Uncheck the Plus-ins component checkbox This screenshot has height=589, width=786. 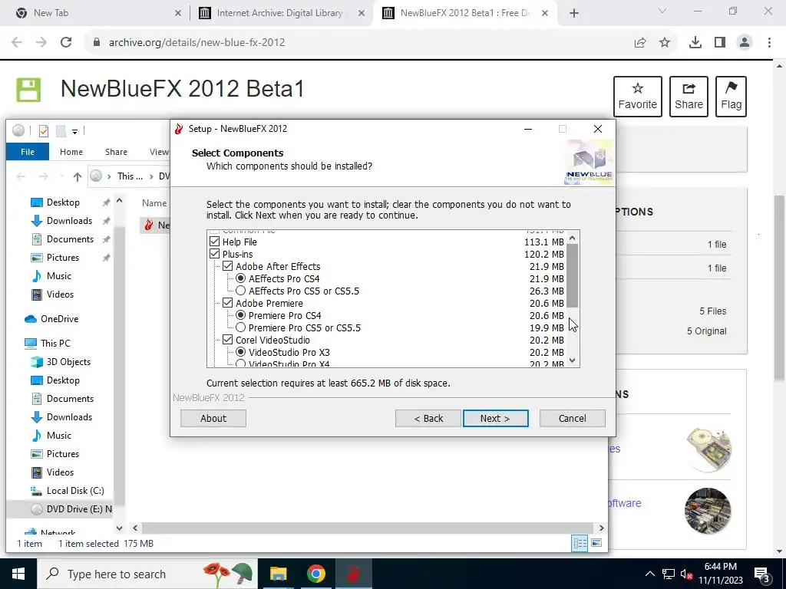[215, 254]
